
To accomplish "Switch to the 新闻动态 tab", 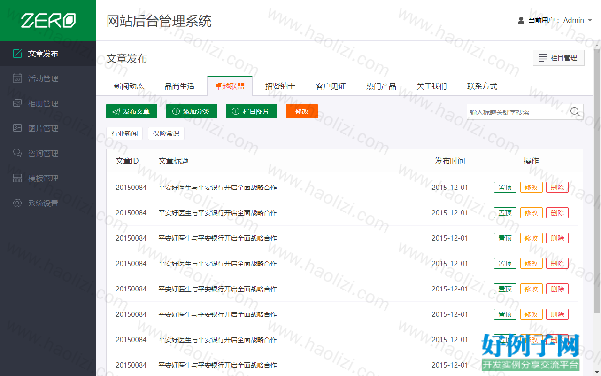I will point(129,86).
